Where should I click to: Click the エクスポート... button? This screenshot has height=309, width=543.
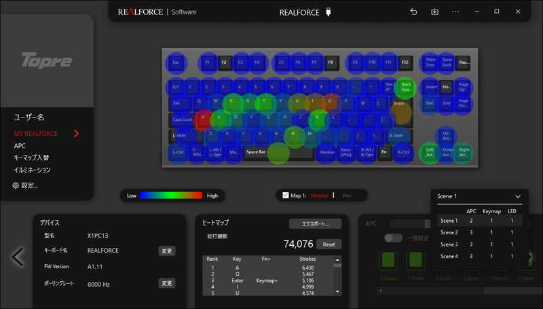(315, 224)
